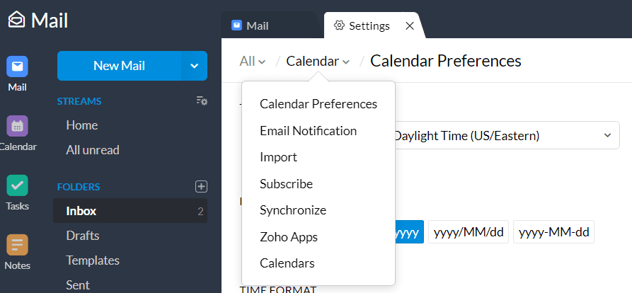This screenshot has height=293, width=632.
Task: Select the yyyy/MM/dd date format
Action: tap(469, 231)
